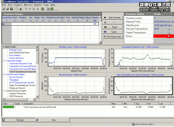Select HTTP Responses per Second tree item
Image resolution: width=174 pixels, height=127 pixels.
click(x=21, y=83)
